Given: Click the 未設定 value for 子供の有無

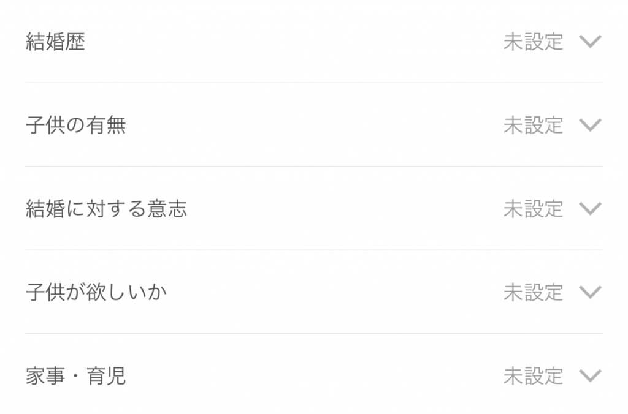Looking at the screenshot, I should tap(533, 126).
